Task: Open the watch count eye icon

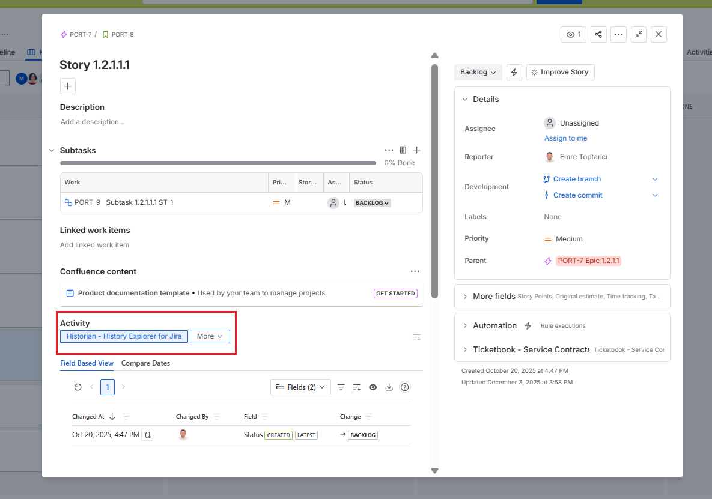Action: pos(573,34)
